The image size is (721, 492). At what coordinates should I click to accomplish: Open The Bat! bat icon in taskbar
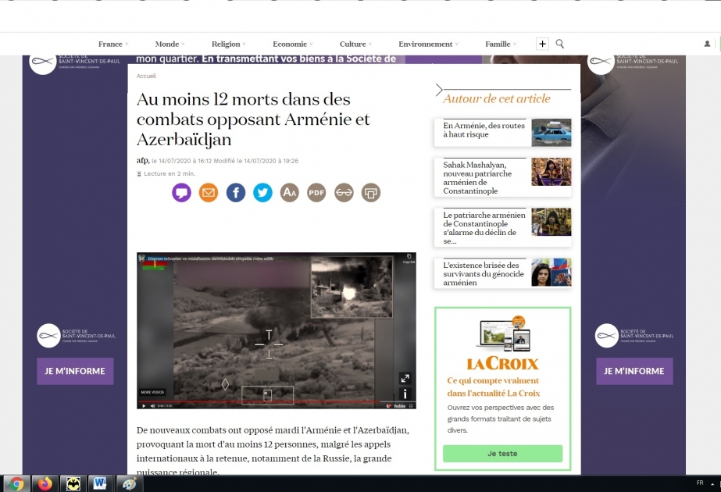[x=73, y=483]
